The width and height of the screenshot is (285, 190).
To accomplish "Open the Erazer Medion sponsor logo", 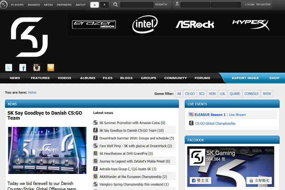I will (x=94, y=25).
